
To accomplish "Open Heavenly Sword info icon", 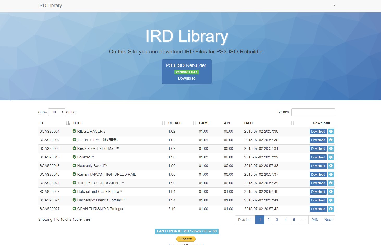I will [x=331, y=166].
